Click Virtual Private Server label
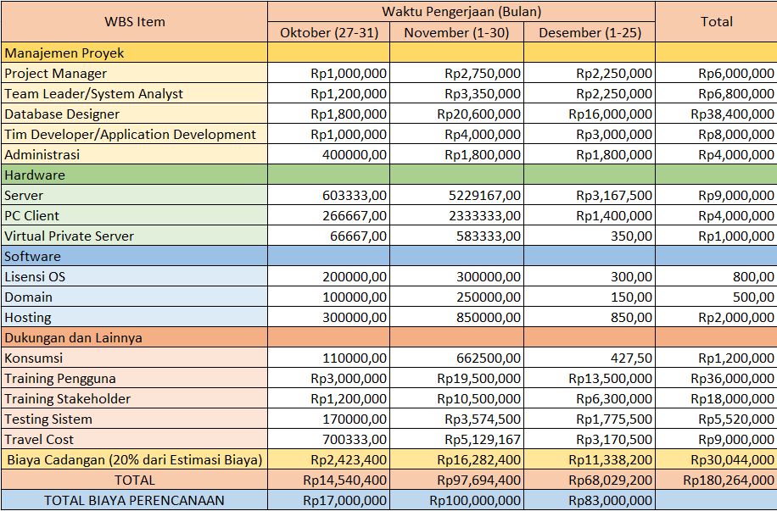Screen dimensions: 777x511 (x=134, y=236)
